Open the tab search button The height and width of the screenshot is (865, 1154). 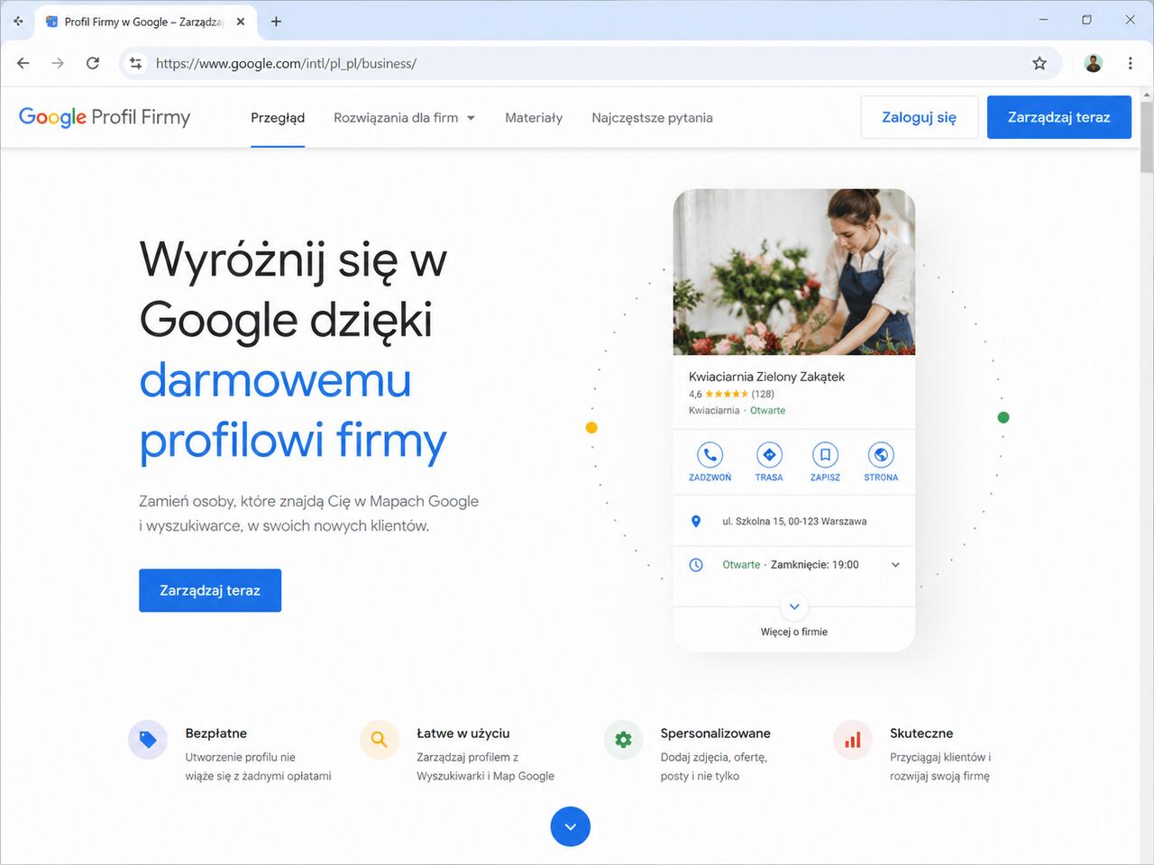point(18,21)
